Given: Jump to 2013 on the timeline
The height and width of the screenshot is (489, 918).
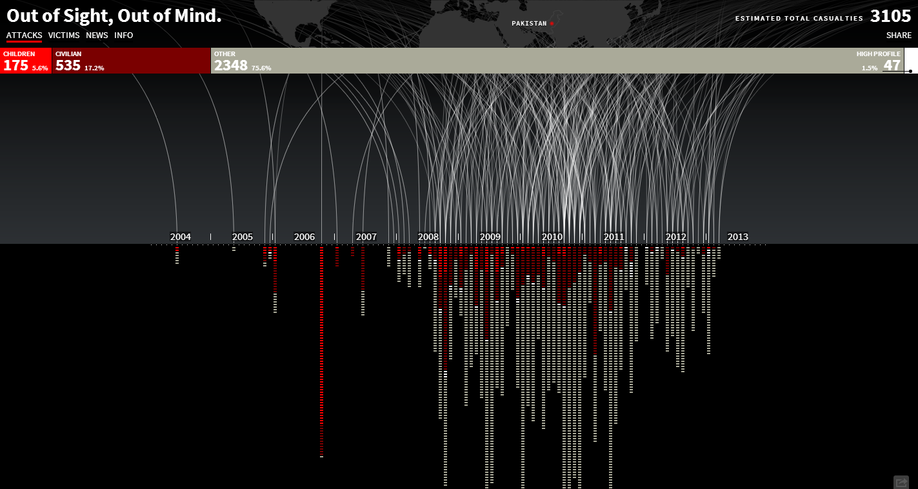Looking at the screenshot, I should [x=738, y=237].
